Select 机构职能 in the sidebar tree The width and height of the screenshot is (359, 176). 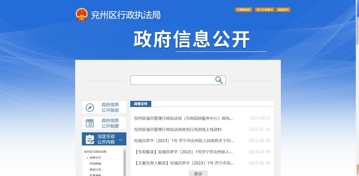click(x=95, y=164)
